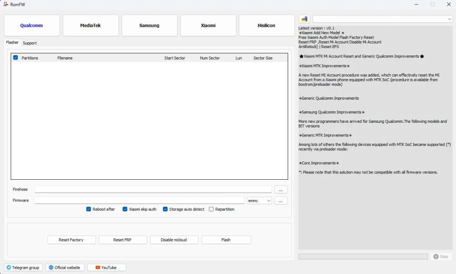Select the Qualcomm platform button
Viewport: 456px width, 274px height.
[x=32, y=25]
